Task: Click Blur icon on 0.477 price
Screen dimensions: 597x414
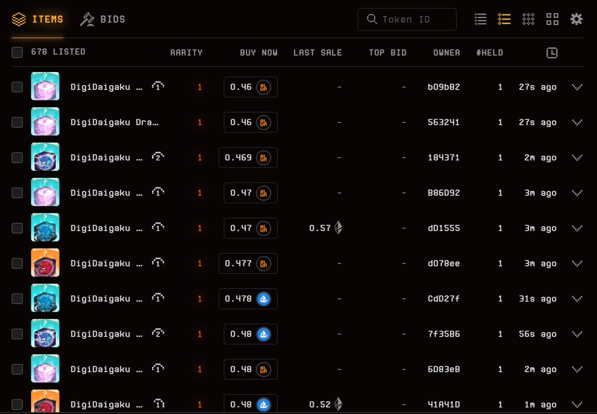Action: tap(264, 263)
